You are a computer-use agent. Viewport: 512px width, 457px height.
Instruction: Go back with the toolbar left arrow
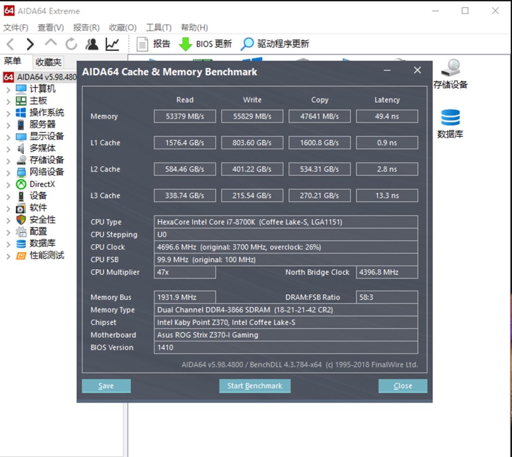click(10, 44)
